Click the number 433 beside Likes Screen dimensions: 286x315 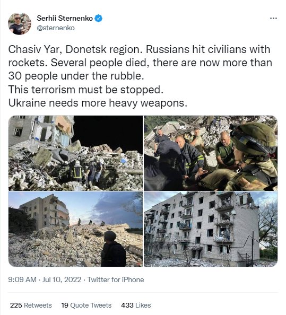click(127, 305)
